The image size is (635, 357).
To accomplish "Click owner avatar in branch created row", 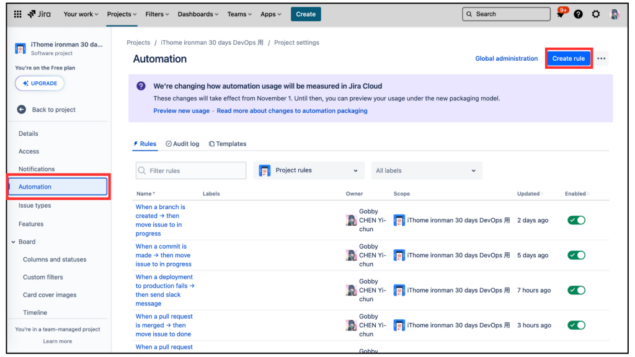I will tap(351, 220).
